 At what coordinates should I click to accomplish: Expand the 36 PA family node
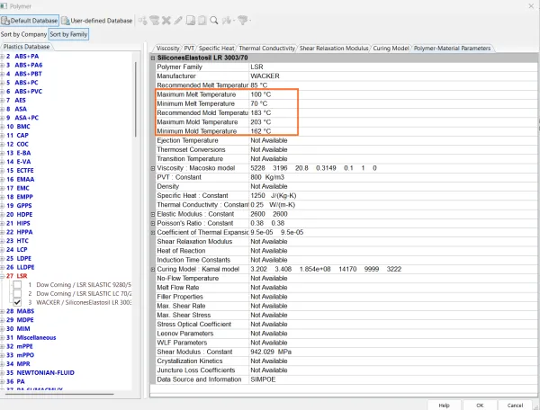(x=2, y=381)
